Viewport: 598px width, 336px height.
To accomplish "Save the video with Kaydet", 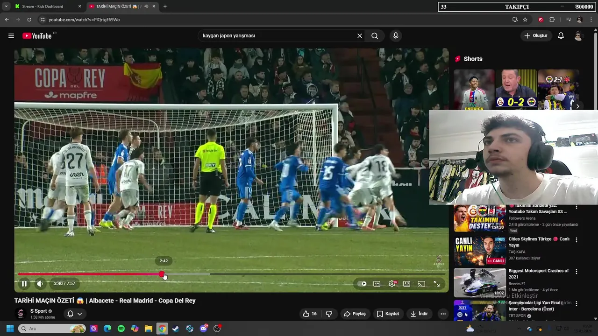I will coord(388,314).
